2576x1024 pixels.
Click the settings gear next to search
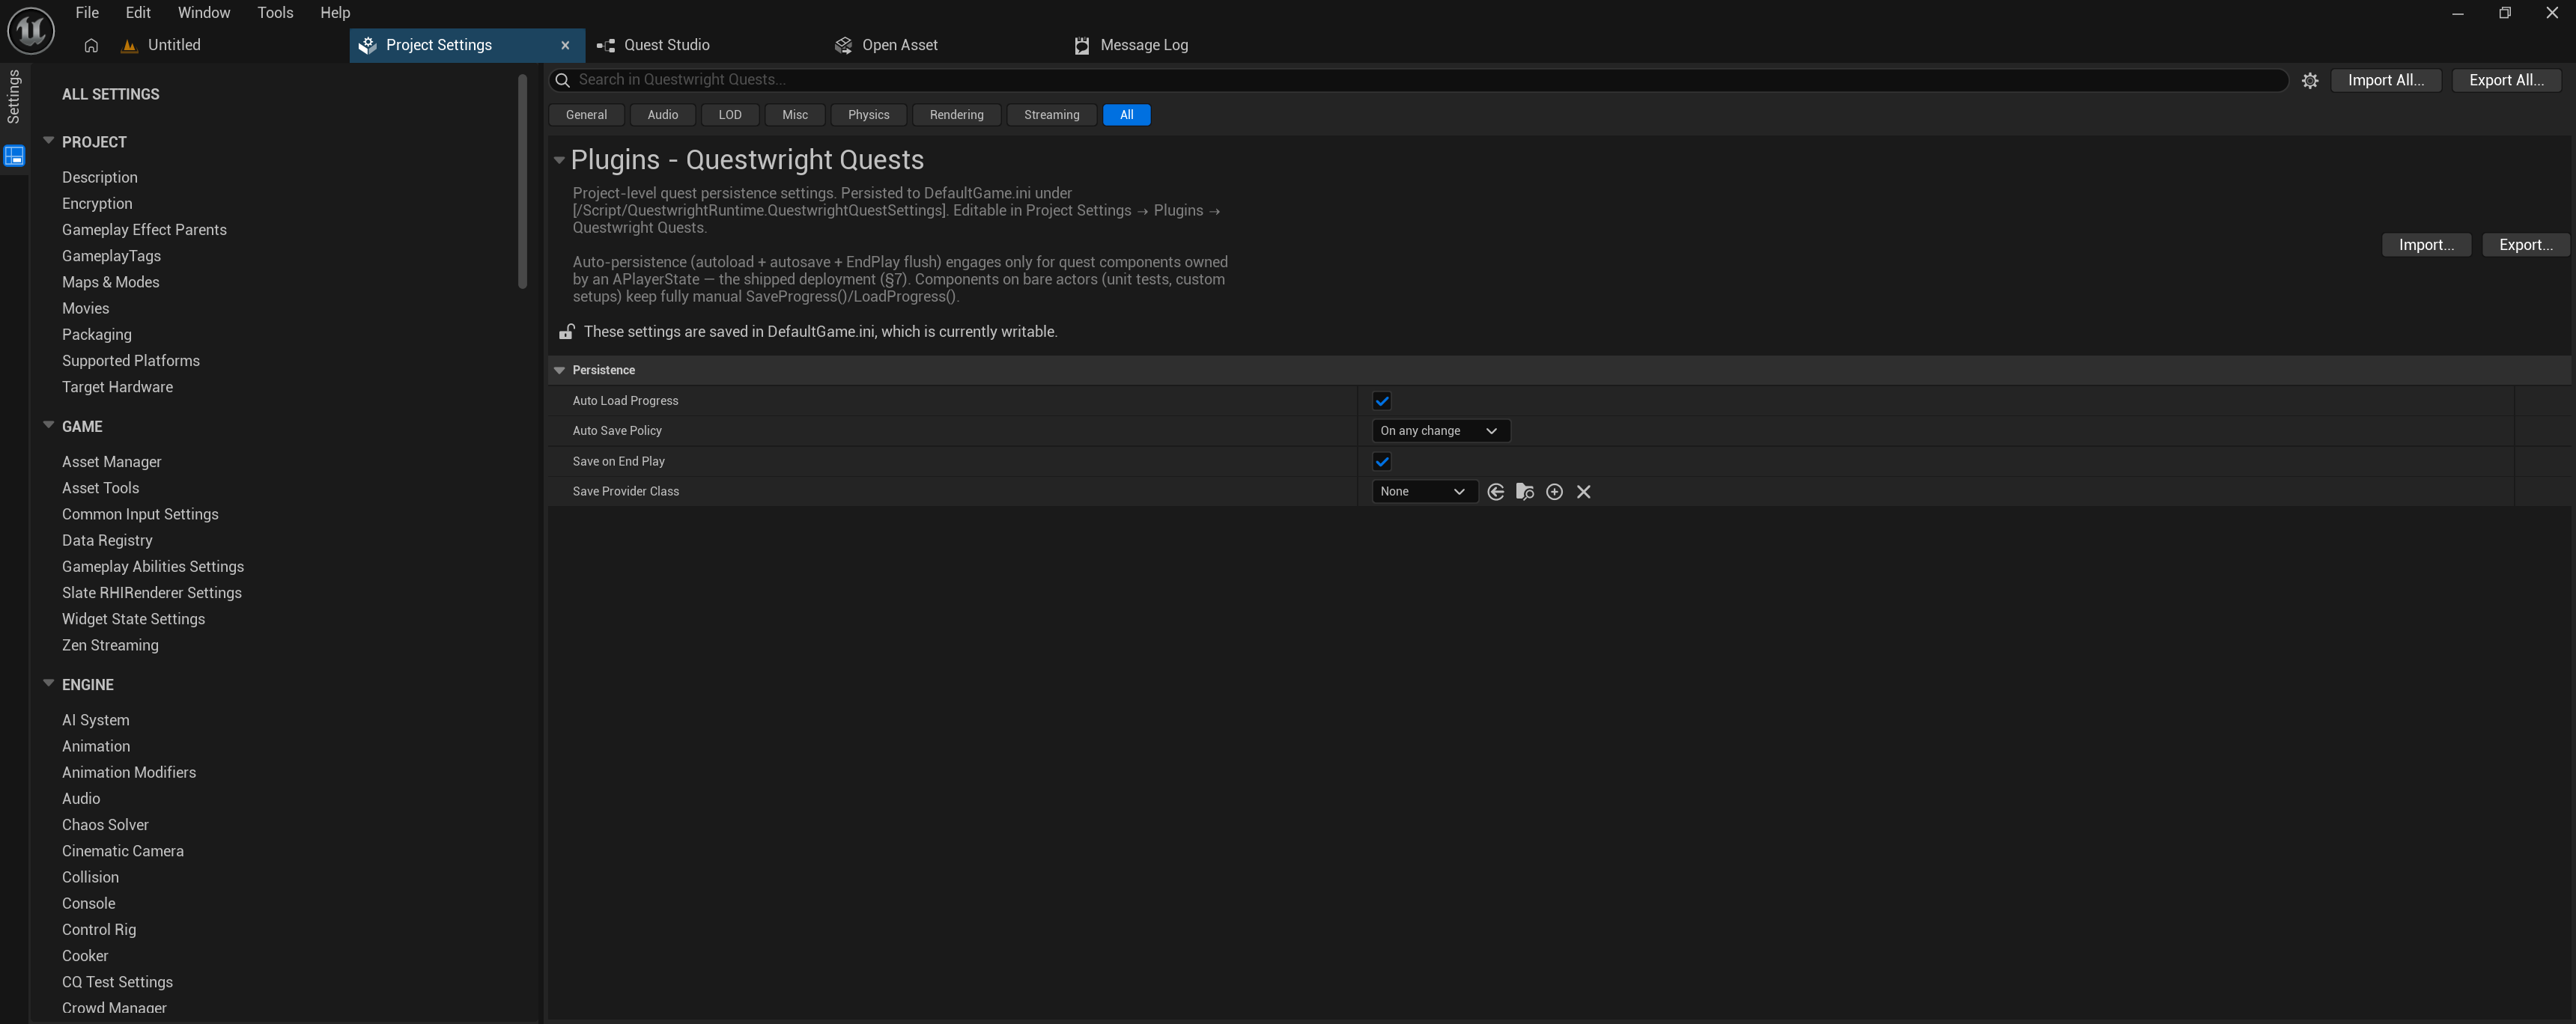coord(2309,81)
